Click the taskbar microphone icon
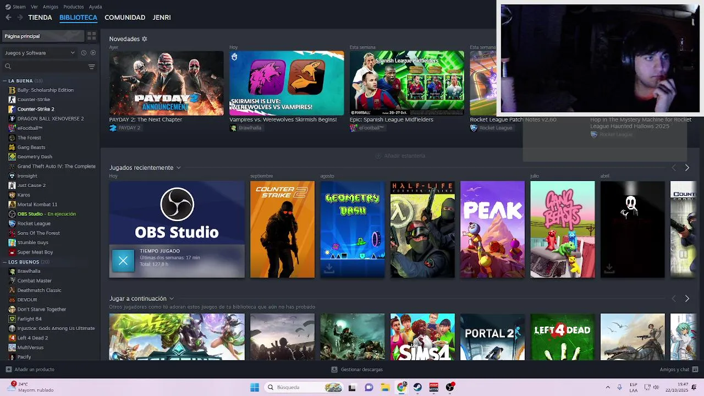The width and height of the screenshot is (704, 396). click(620, 387)
